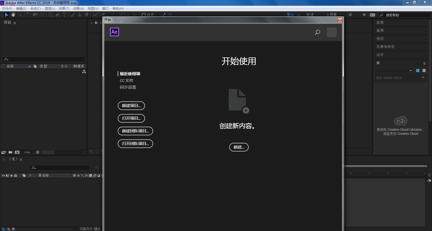Open the 动画(A) menu
The height and width of the screenshot is (231, 432).
79,9
